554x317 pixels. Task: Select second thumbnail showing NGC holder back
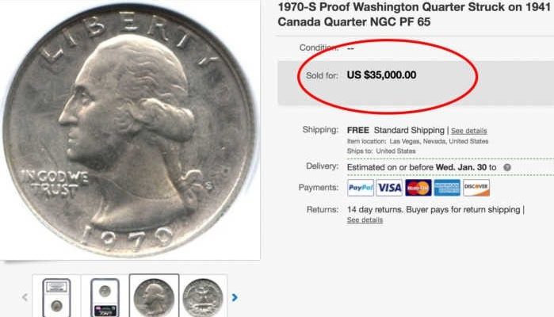pyautogui.click(x=105, y=297)
